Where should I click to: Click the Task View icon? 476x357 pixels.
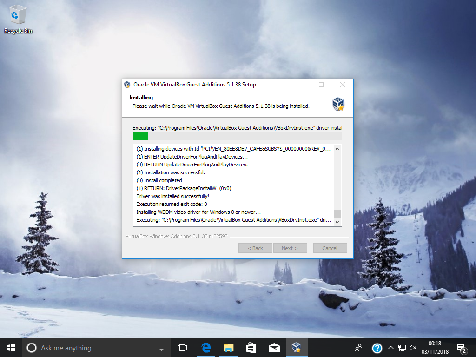(182, 348)
